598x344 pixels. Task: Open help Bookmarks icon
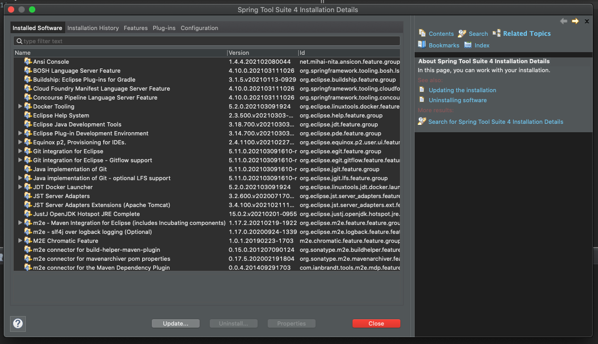pyautogui.click(x=422, y=45)
